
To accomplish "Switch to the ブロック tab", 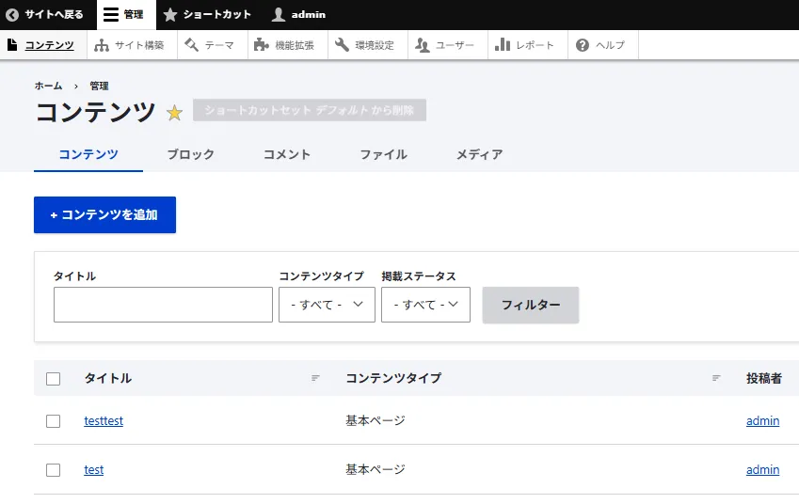I will pyautogui.click(x=190, y=154).
